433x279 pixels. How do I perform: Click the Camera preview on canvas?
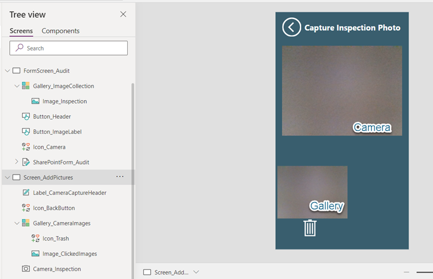[342, 91]
